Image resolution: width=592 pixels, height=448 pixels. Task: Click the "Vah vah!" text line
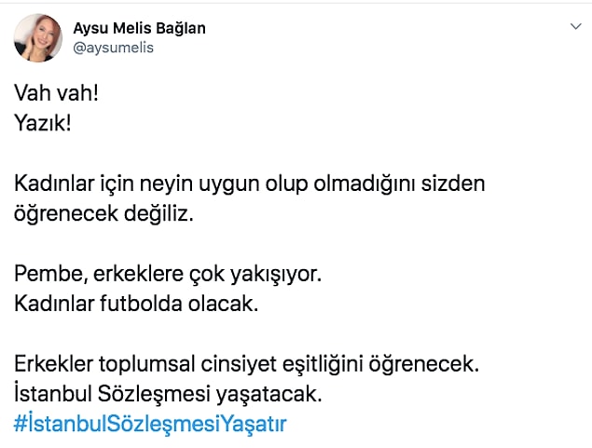[56, 93]
